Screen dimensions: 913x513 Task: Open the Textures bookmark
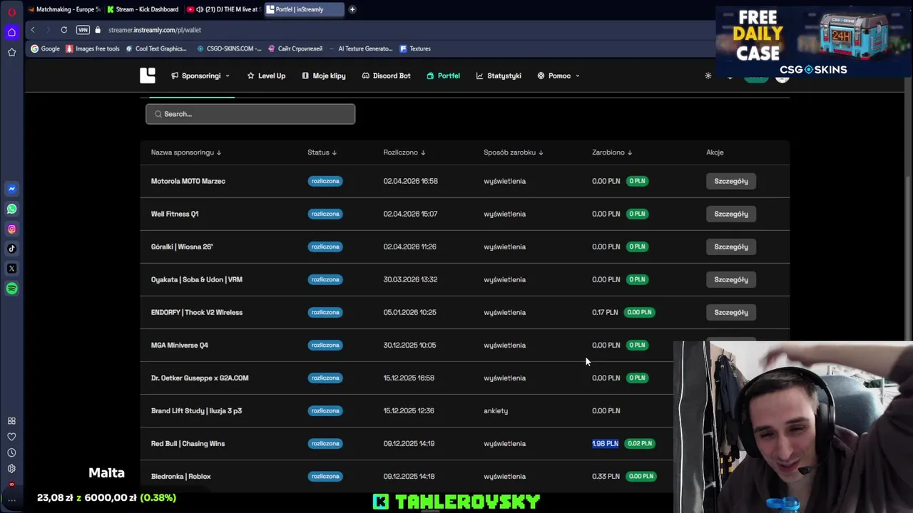(x=415, y=48)
